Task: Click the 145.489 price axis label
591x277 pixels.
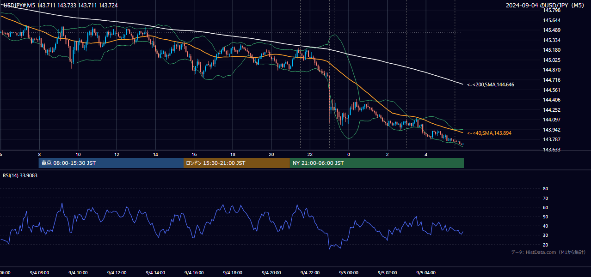Action: pyautogui.click(x=551, y=30)
